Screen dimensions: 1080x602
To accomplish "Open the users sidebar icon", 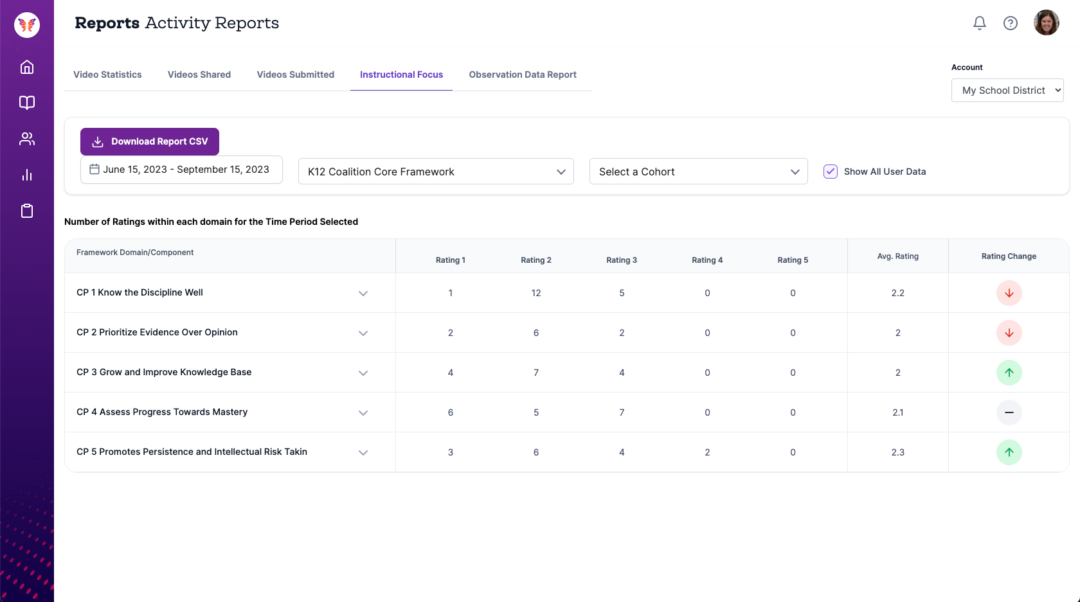I will click(x=27, y=139).
